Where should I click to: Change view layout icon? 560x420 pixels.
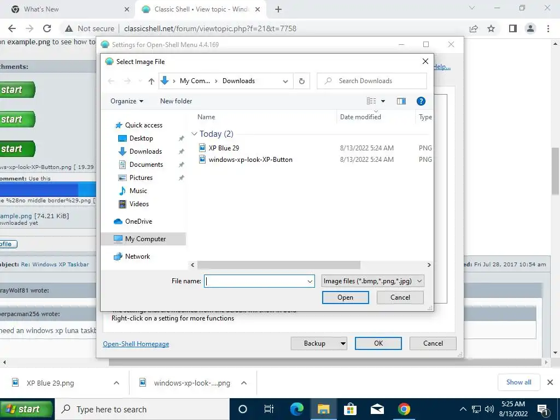(371, 101)
